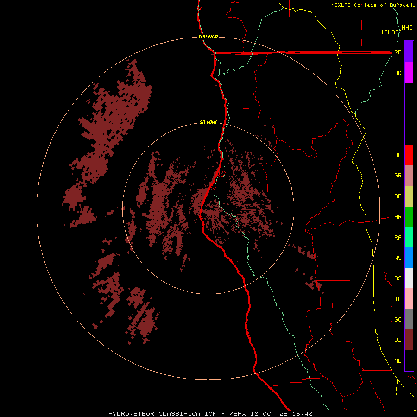Click the RF legend label
This screenshot has width=417, height=417.
[x=398, y=52]
